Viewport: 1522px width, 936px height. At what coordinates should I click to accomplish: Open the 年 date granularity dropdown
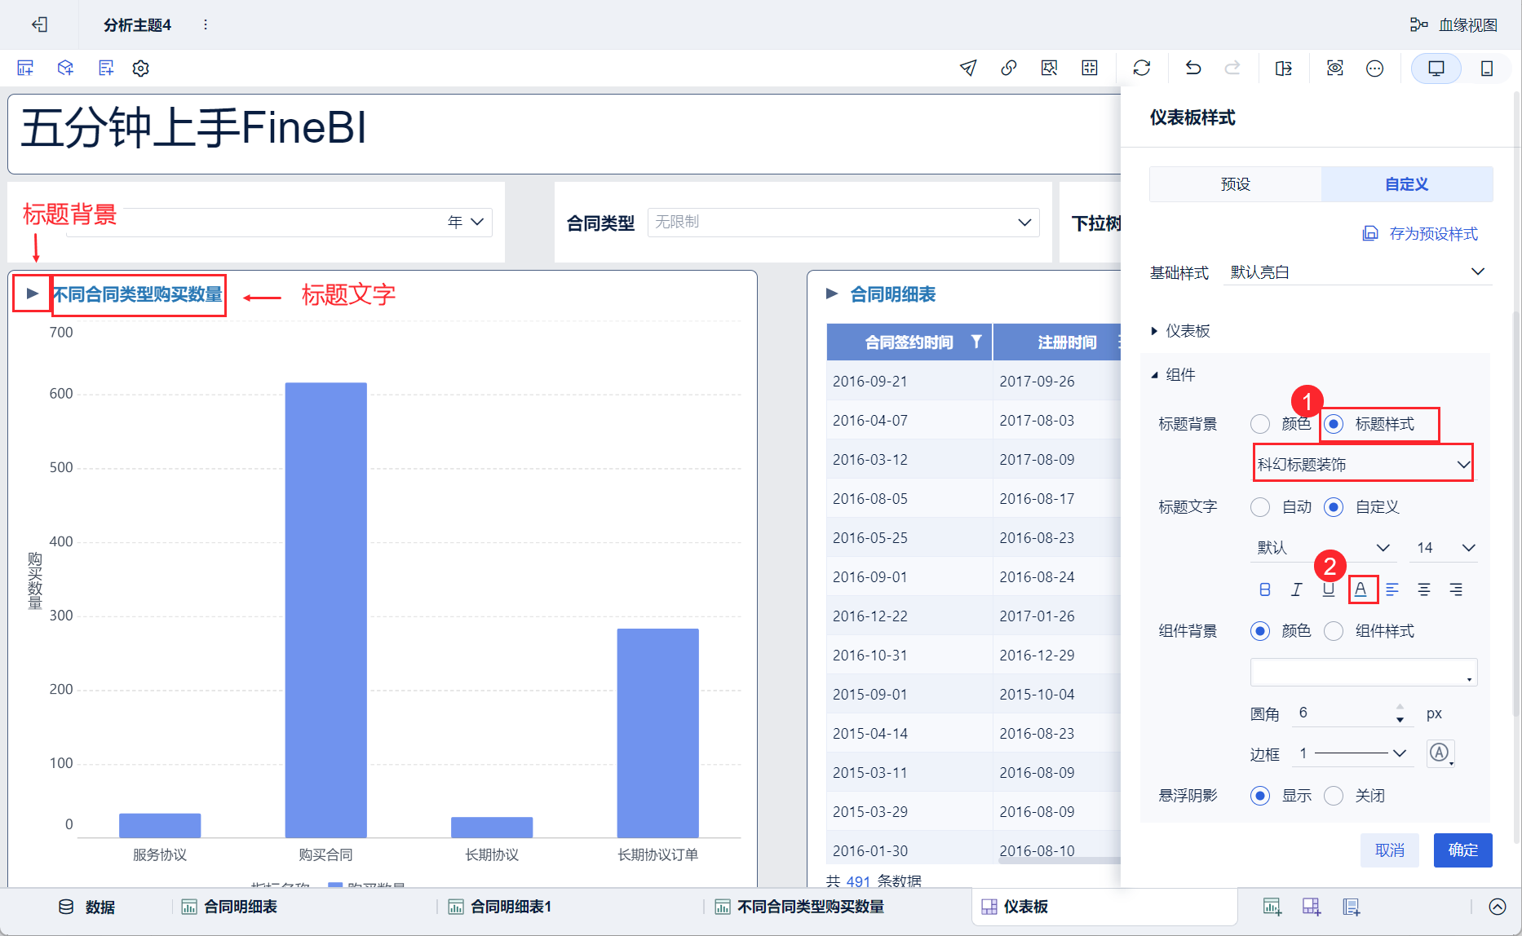click(467, 222)
